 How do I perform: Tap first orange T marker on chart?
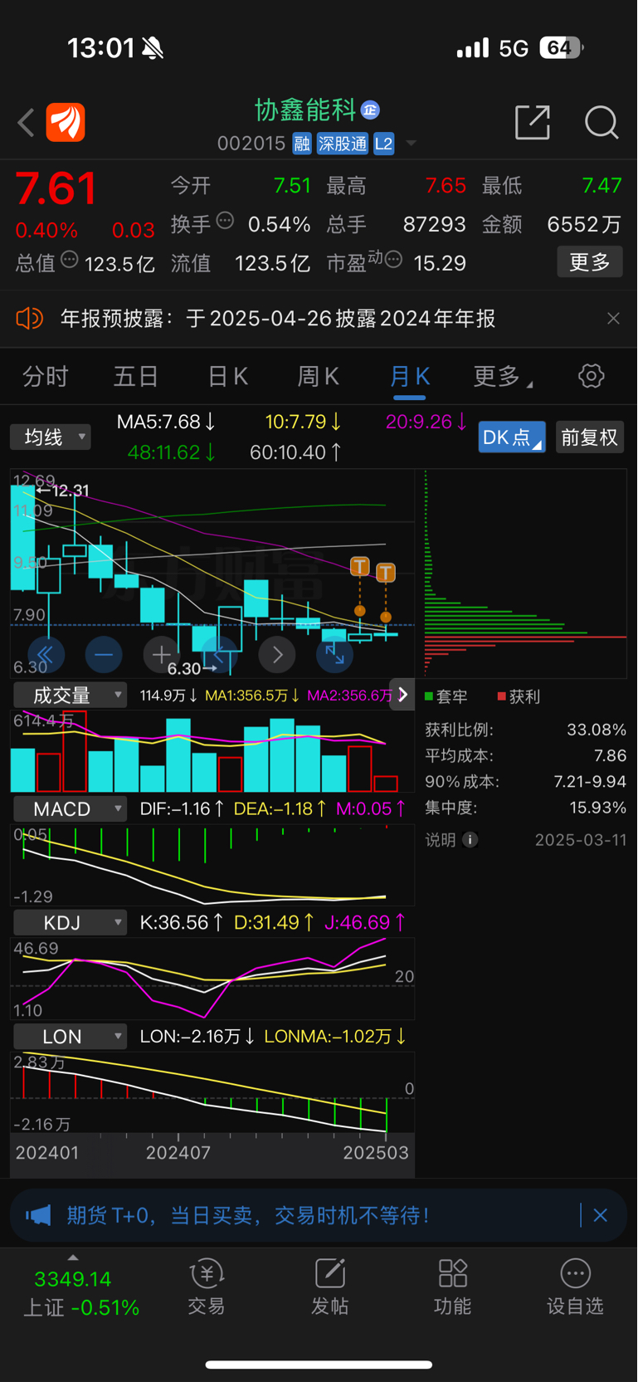359,567
